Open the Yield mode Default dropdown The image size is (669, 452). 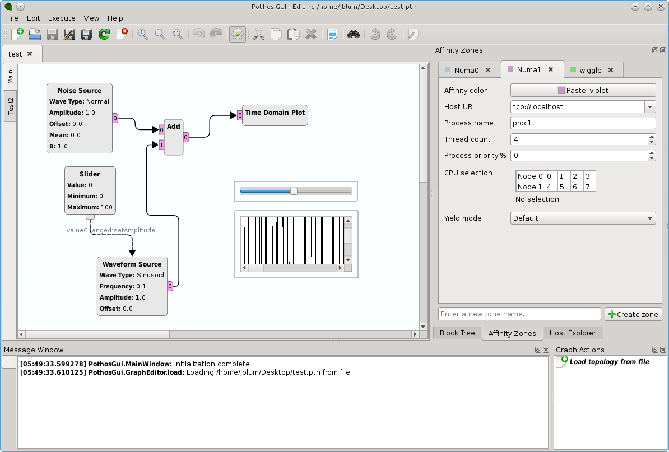[583, 218]
